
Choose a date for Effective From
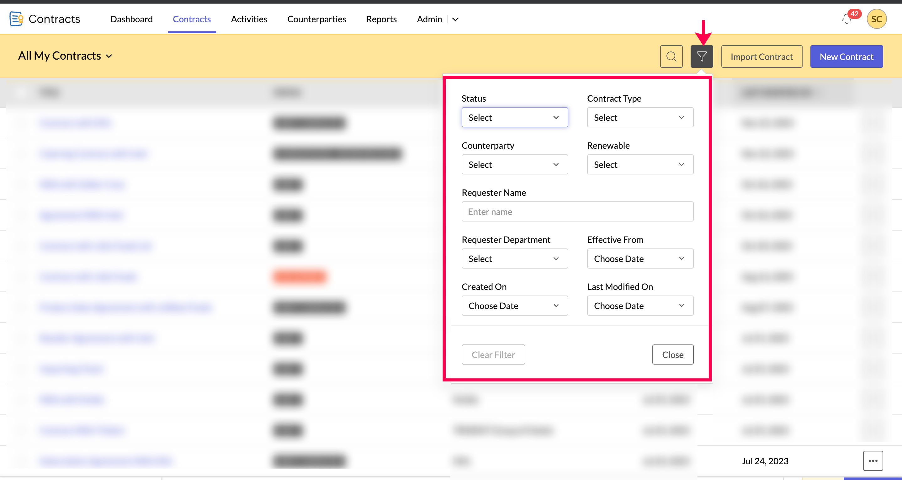click(640, 259)
